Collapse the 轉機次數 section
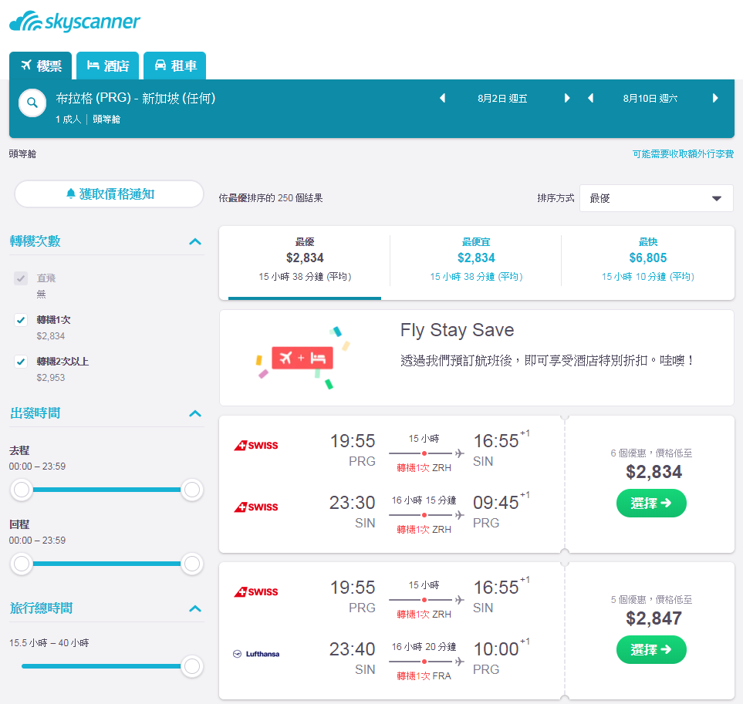743x704 pixels. (x=195, y=241)
